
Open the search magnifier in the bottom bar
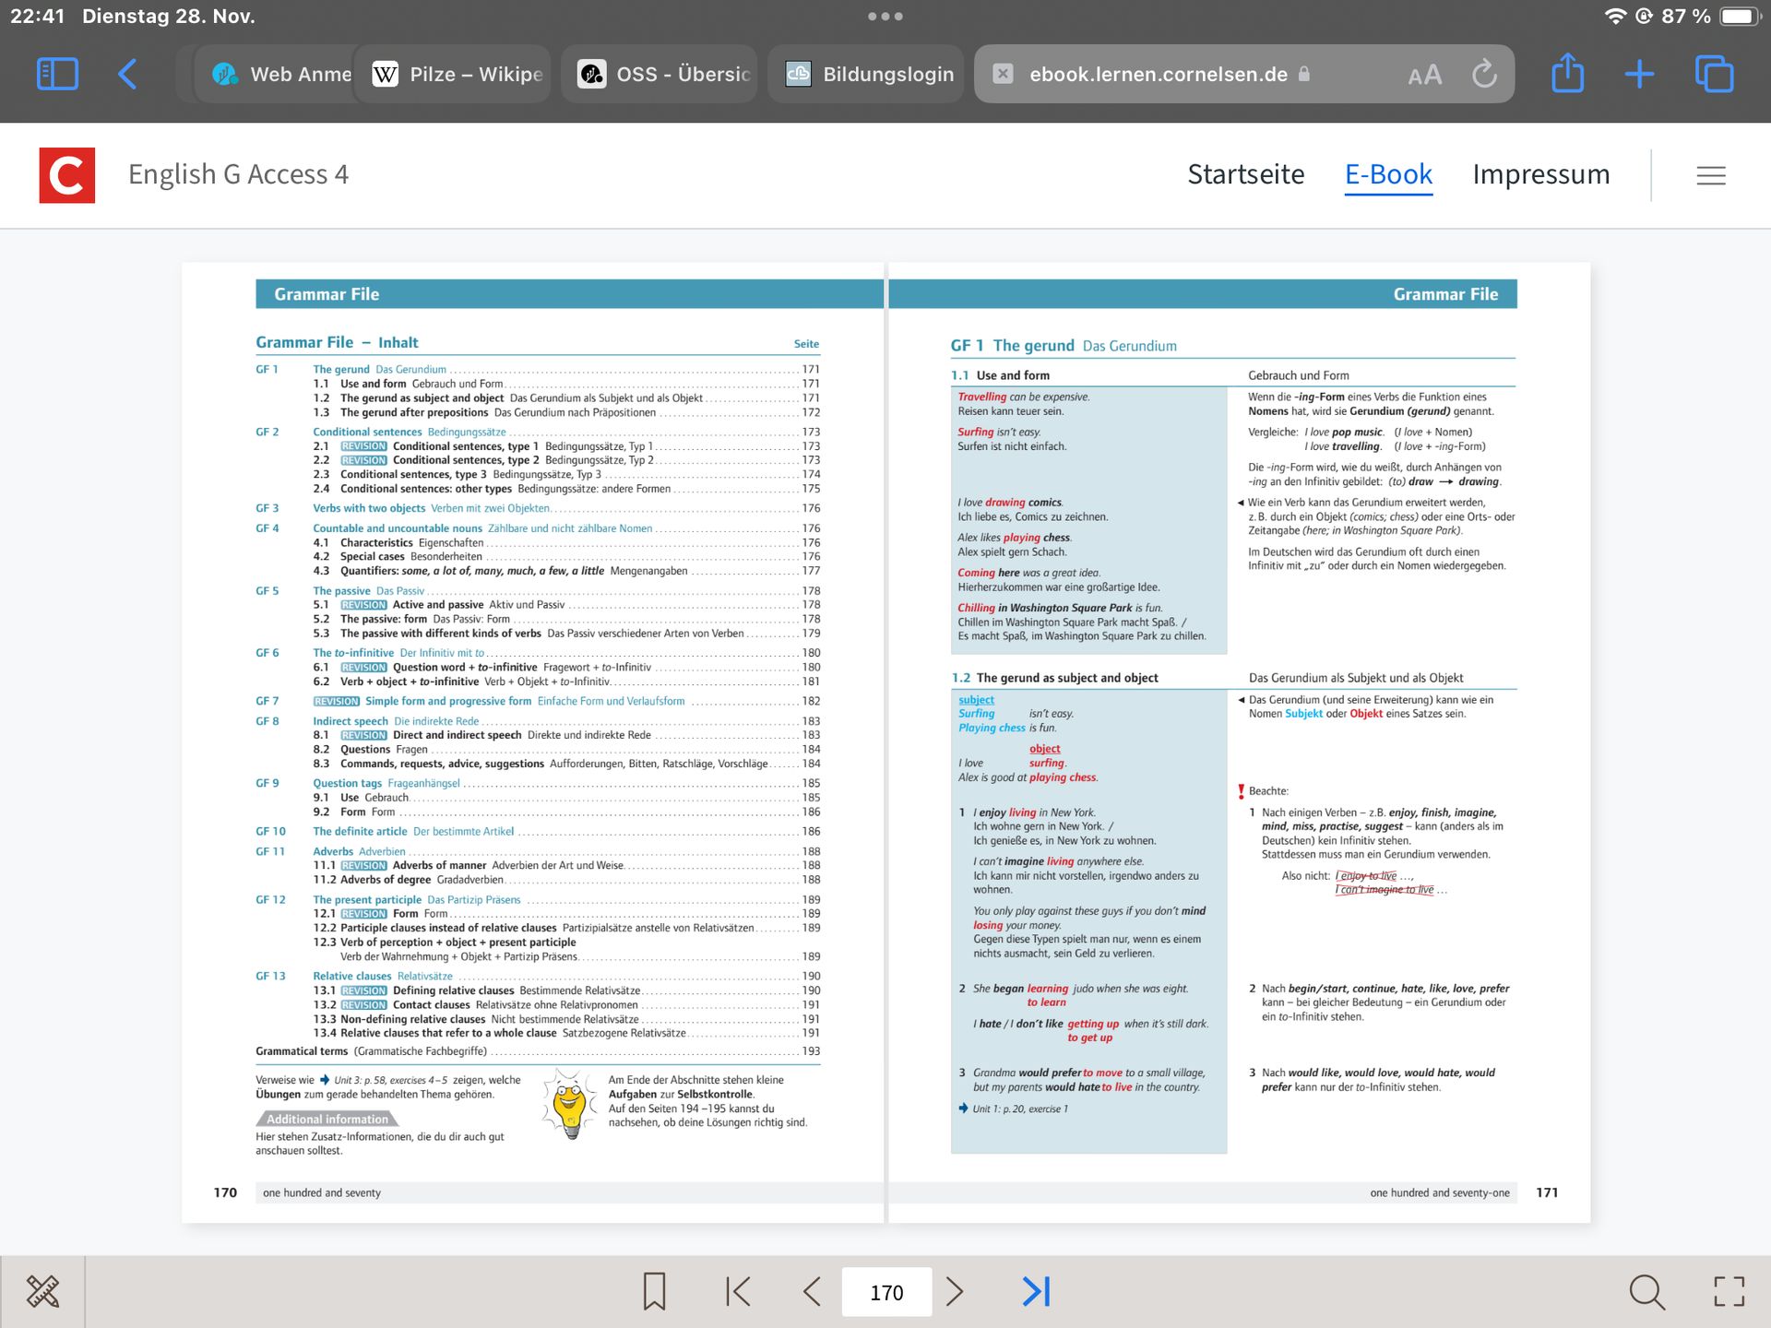1646,1291
